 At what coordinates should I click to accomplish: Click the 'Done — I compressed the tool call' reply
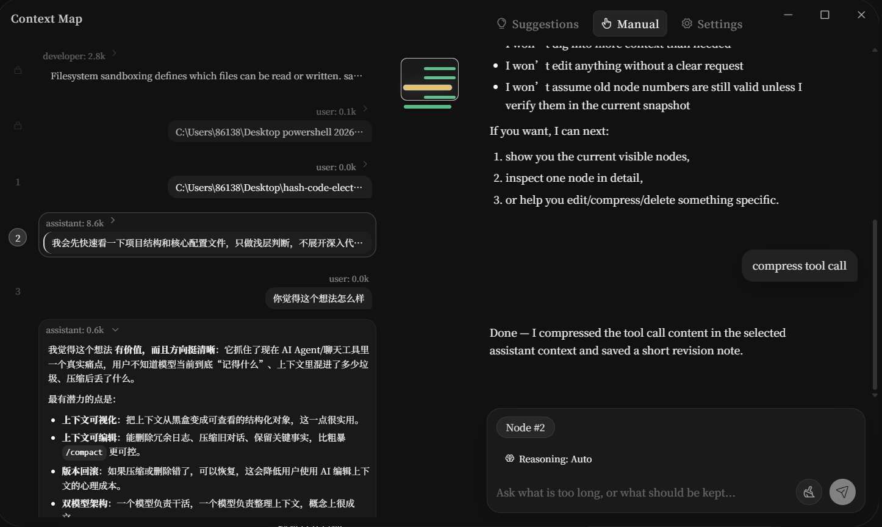click(637, 342)
